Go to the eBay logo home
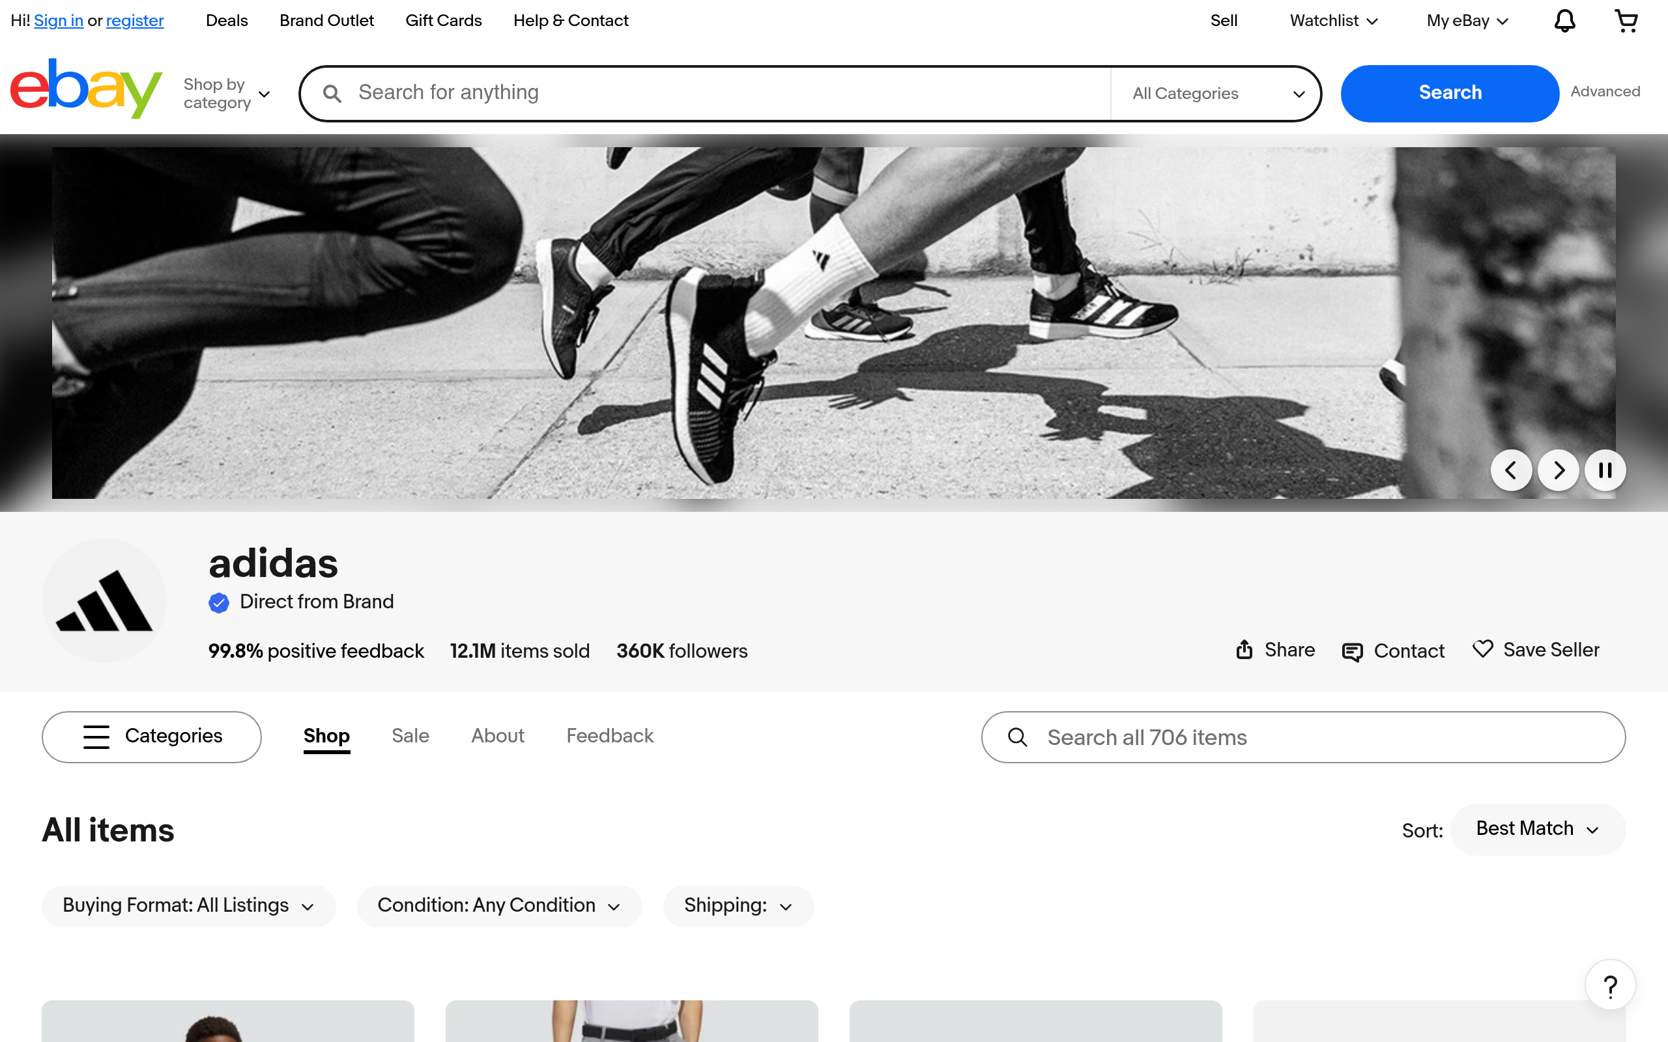1668x1042 pixels. (x=86, y=88)
